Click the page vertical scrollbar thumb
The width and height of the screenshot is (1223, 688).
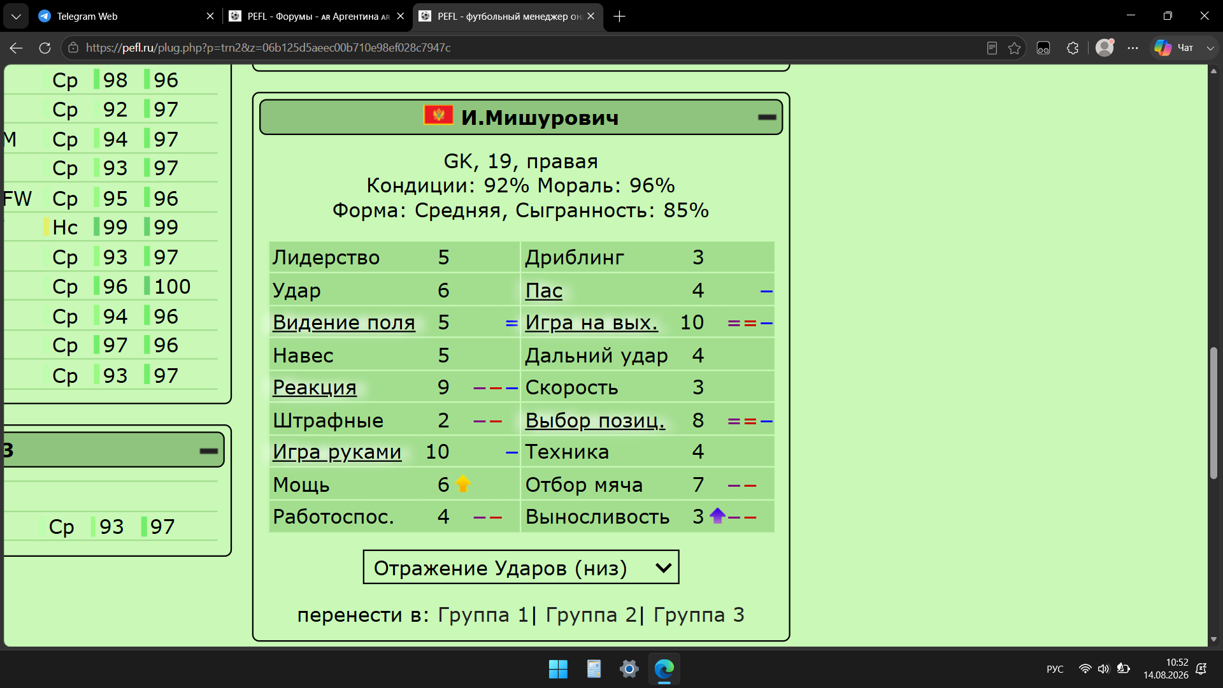tap(1213, 412)
